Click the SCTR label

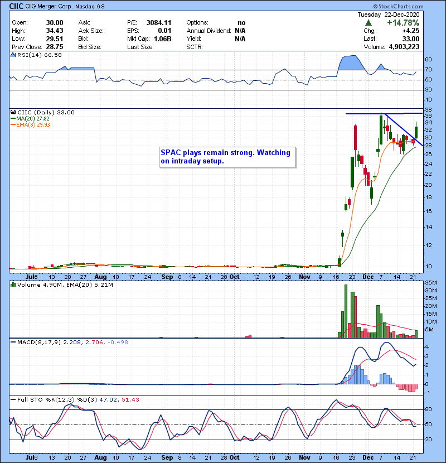click(195, 47)
